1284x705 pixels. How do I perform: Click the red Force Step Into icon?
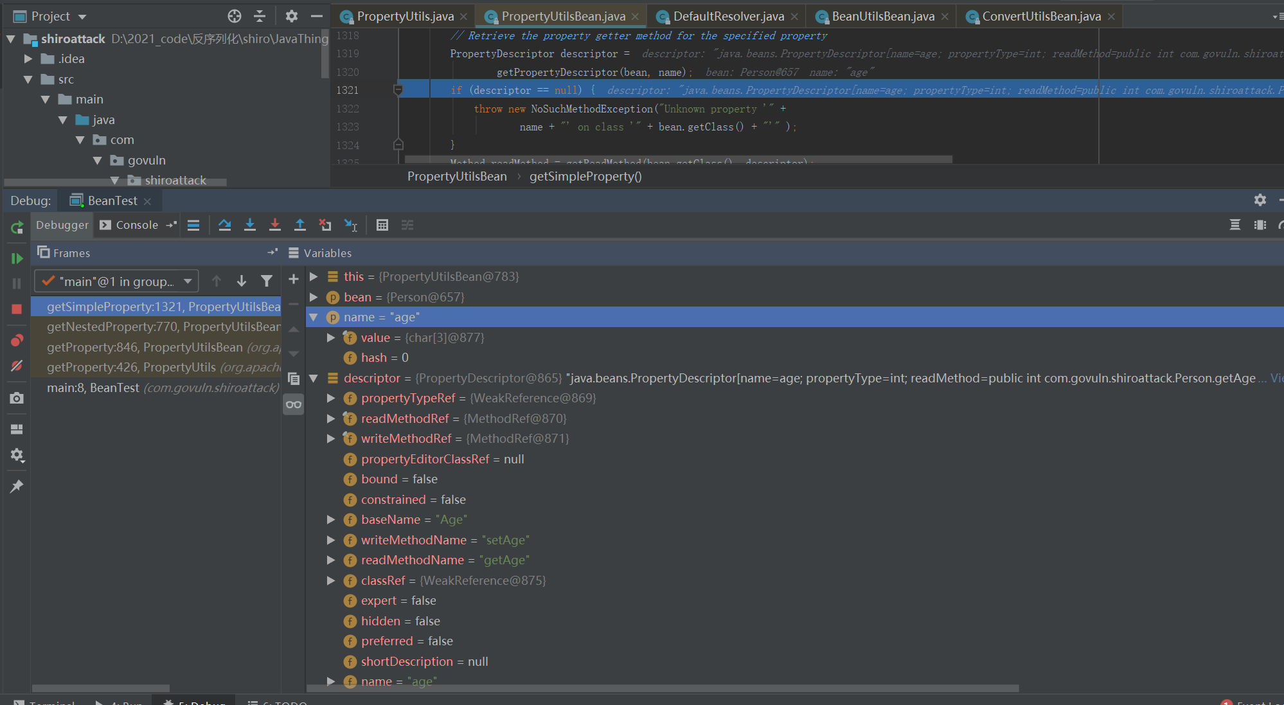[275, 225]
